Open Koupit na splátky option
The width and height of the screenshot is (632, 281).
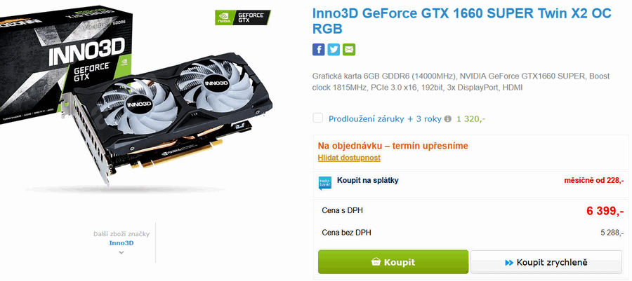click(x=367, y=181)
